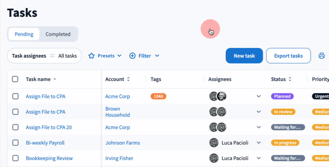Click the printer icon beside Export tasks
The height and width of the screenshot is (167, 329).
pyautogui.click(x=322, y=56)
